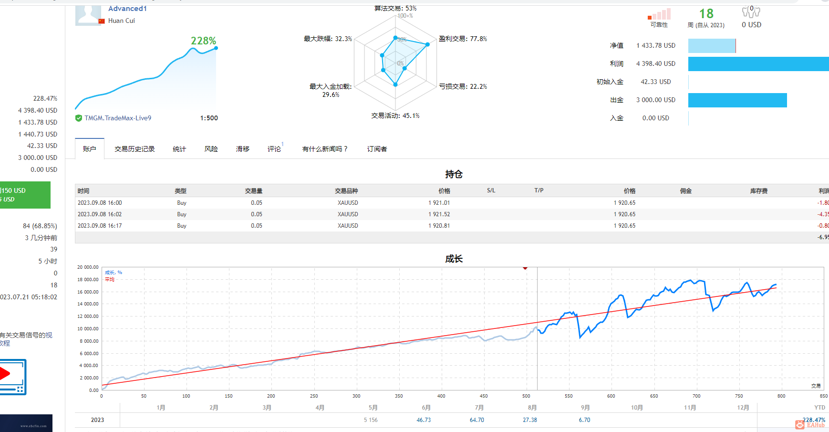Image resolution: width=829 pixels, height=432 pixels.
Task: Click the reliability bars icon
Action: (659, 14)
